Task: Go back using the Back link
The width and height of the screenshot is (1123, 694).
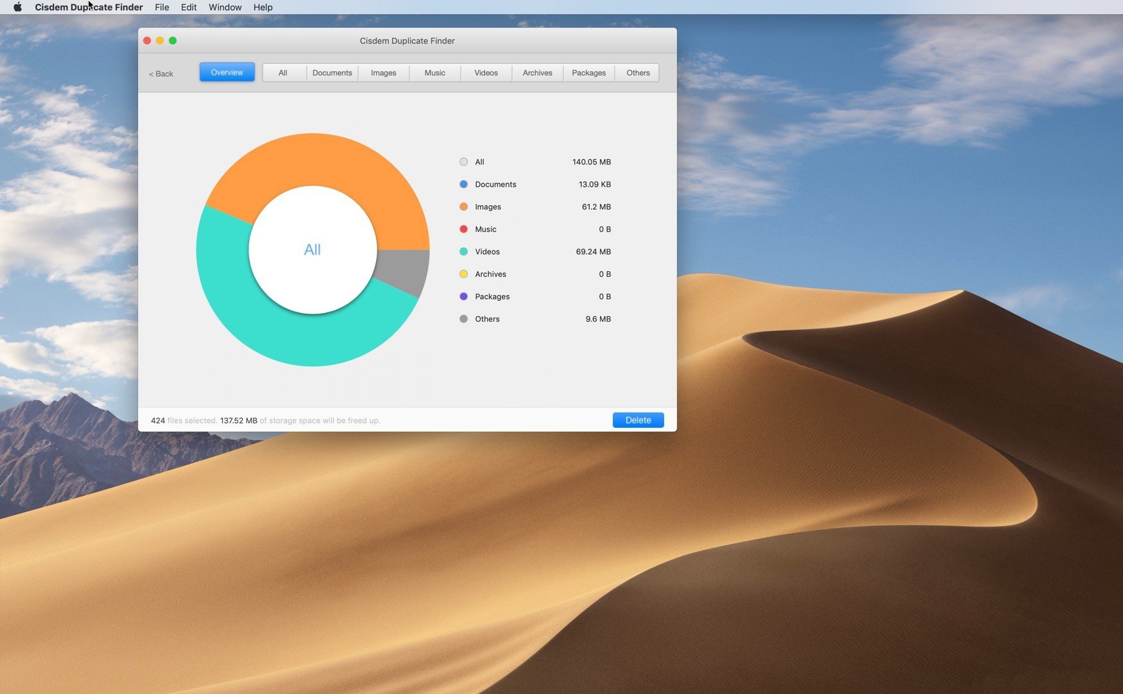Action: click(161, 74)
